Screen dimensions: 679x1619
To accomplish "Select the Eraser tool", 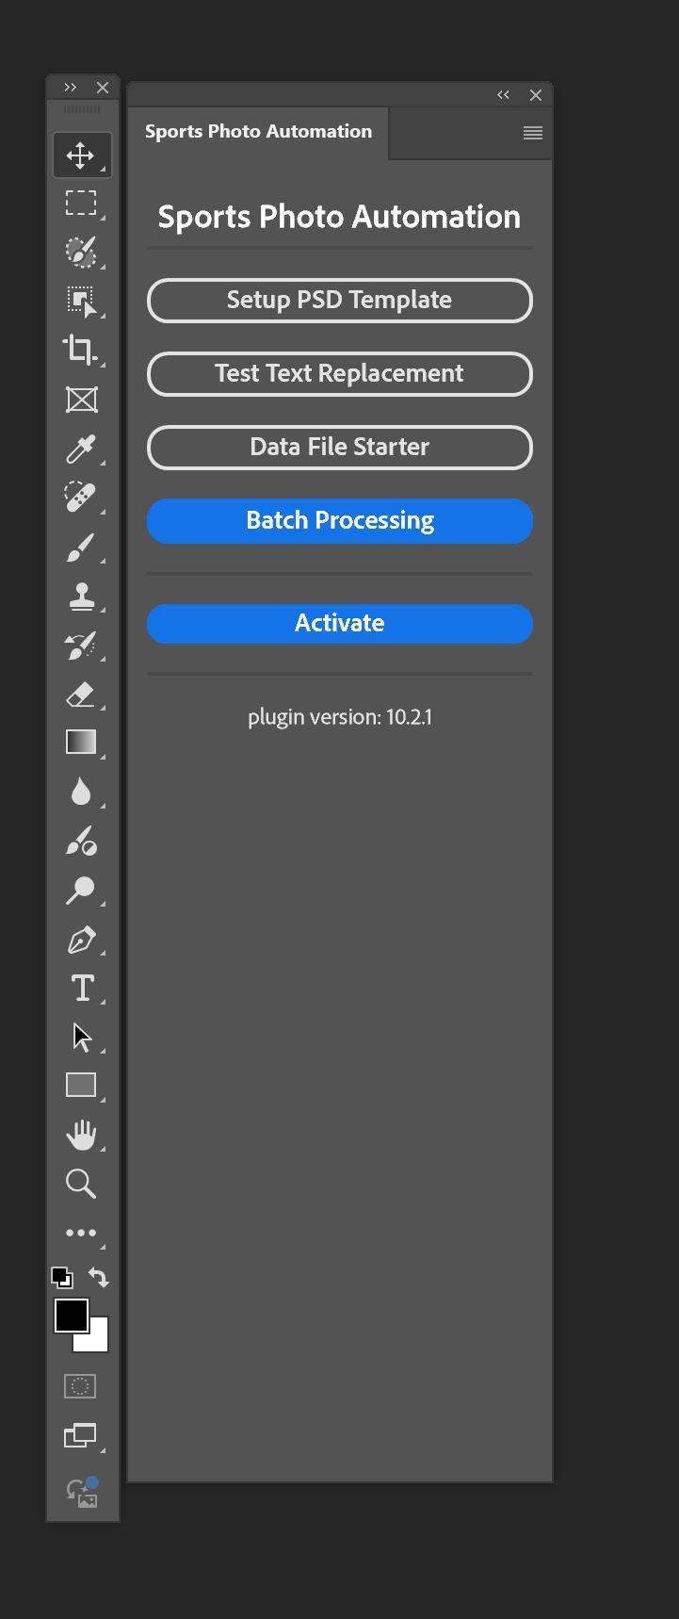I will 81,695.
